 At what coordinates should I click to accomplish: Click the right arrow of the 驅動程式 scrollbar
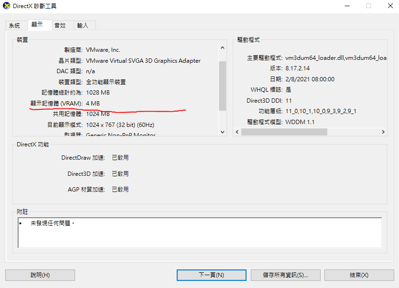pos(383,132)
